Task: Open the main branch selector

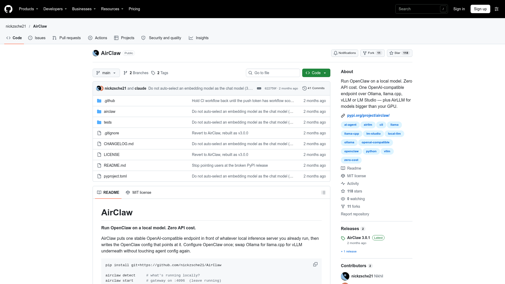Action: [106, 73]
